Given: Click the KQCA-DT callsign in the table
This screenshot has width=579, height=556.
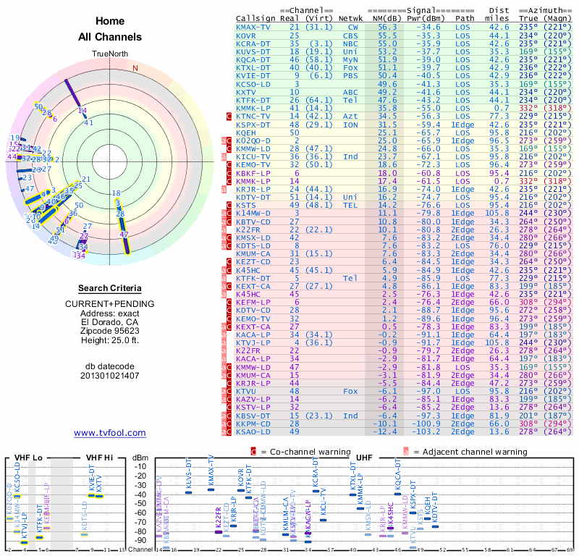Looking at the screenshot, I should [253, 60].
